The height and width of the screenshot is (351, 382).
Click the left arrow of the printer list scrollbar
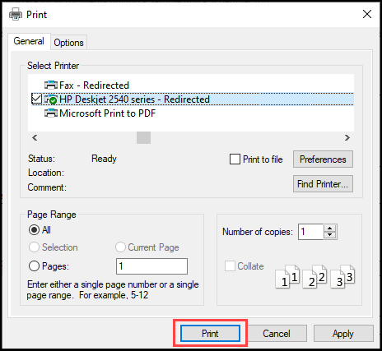click(35, 137)
